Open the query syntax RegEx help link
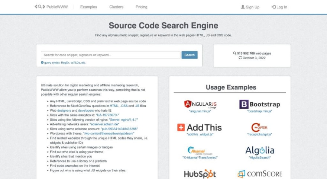The height and width of the screenshot is (179, 327). [65, 63]
